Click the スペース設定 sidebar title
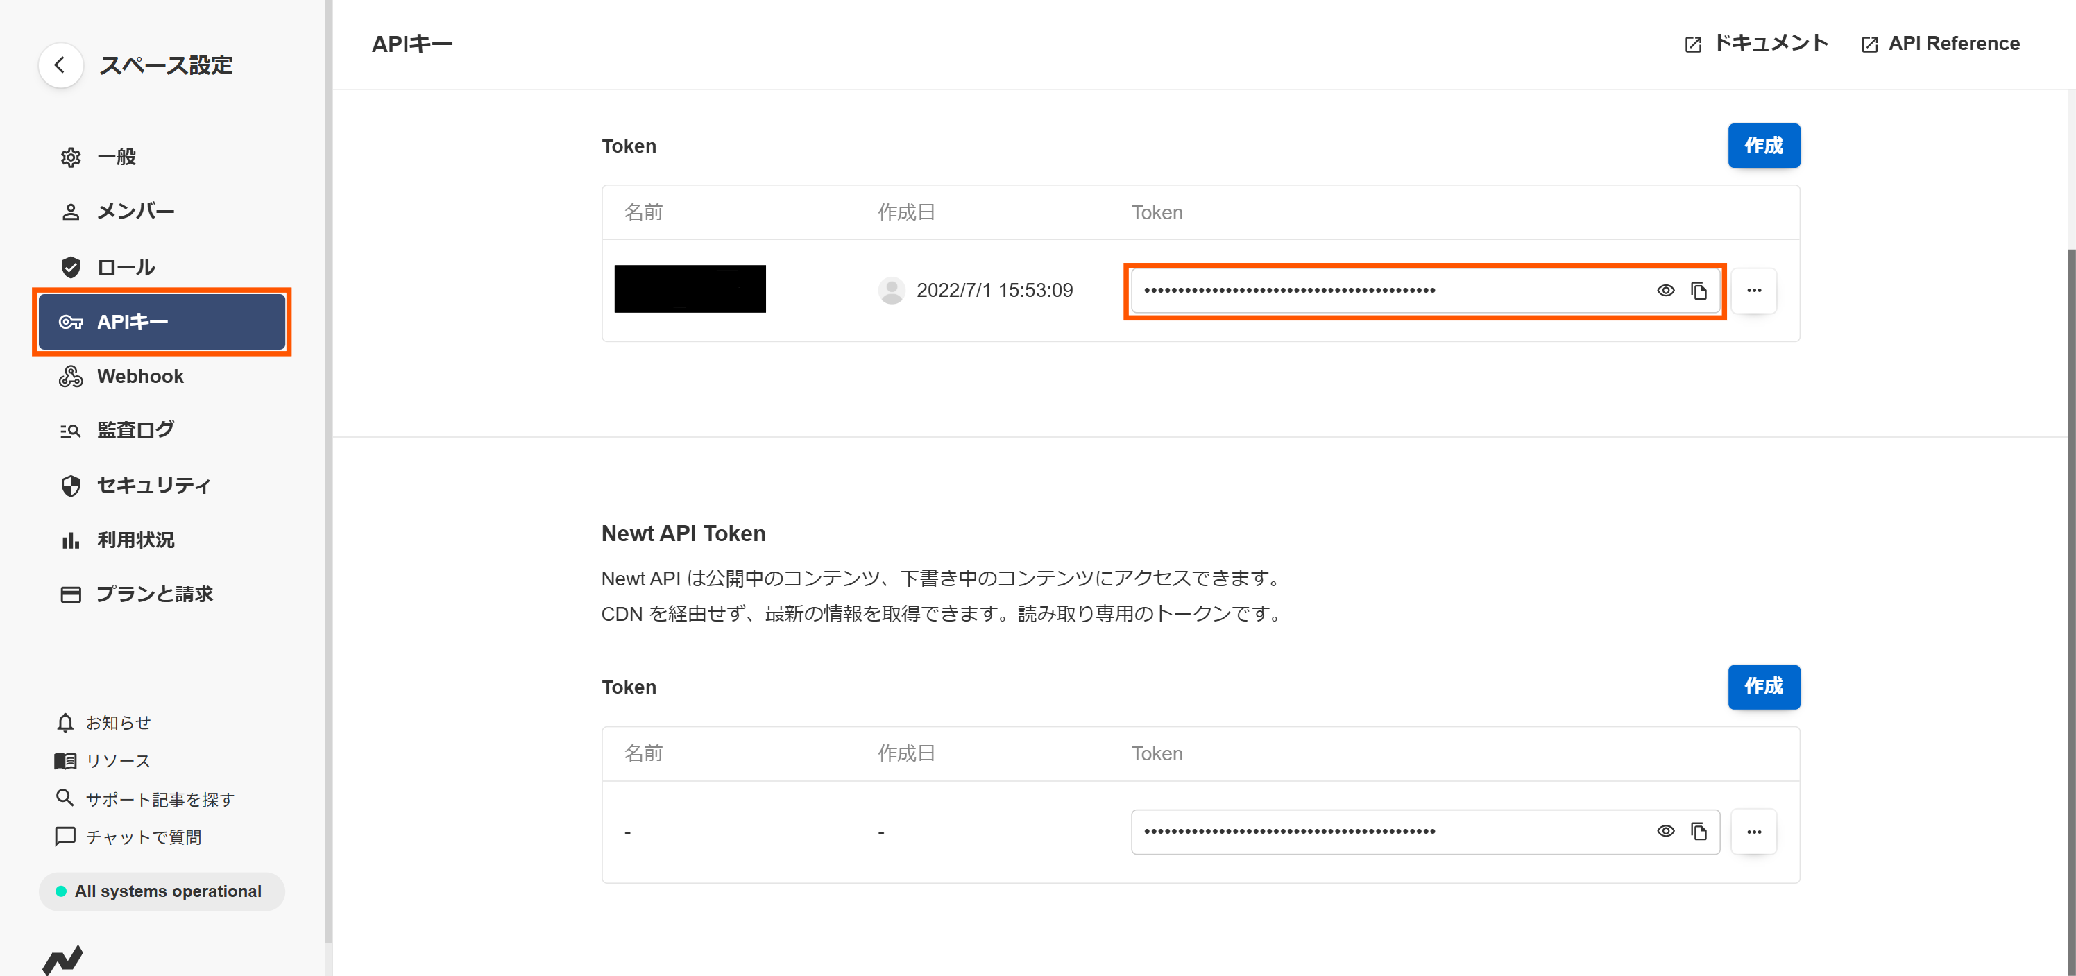 click(166, 65)
